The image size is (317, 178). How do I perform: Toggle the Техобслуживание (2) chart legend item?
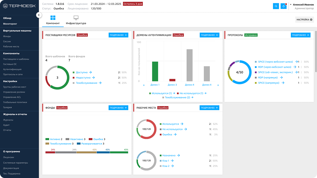pyautogui.click(x=177, y=97)
